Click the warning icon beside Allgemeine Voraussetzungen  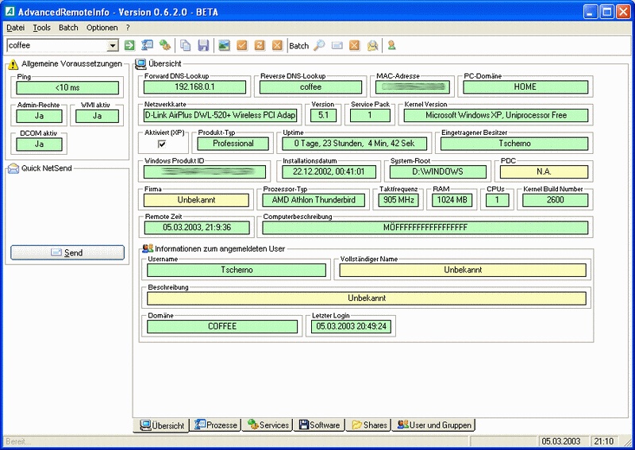(13, 64)
